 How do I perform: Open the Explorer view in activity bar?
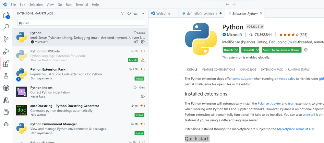point(6,15)
